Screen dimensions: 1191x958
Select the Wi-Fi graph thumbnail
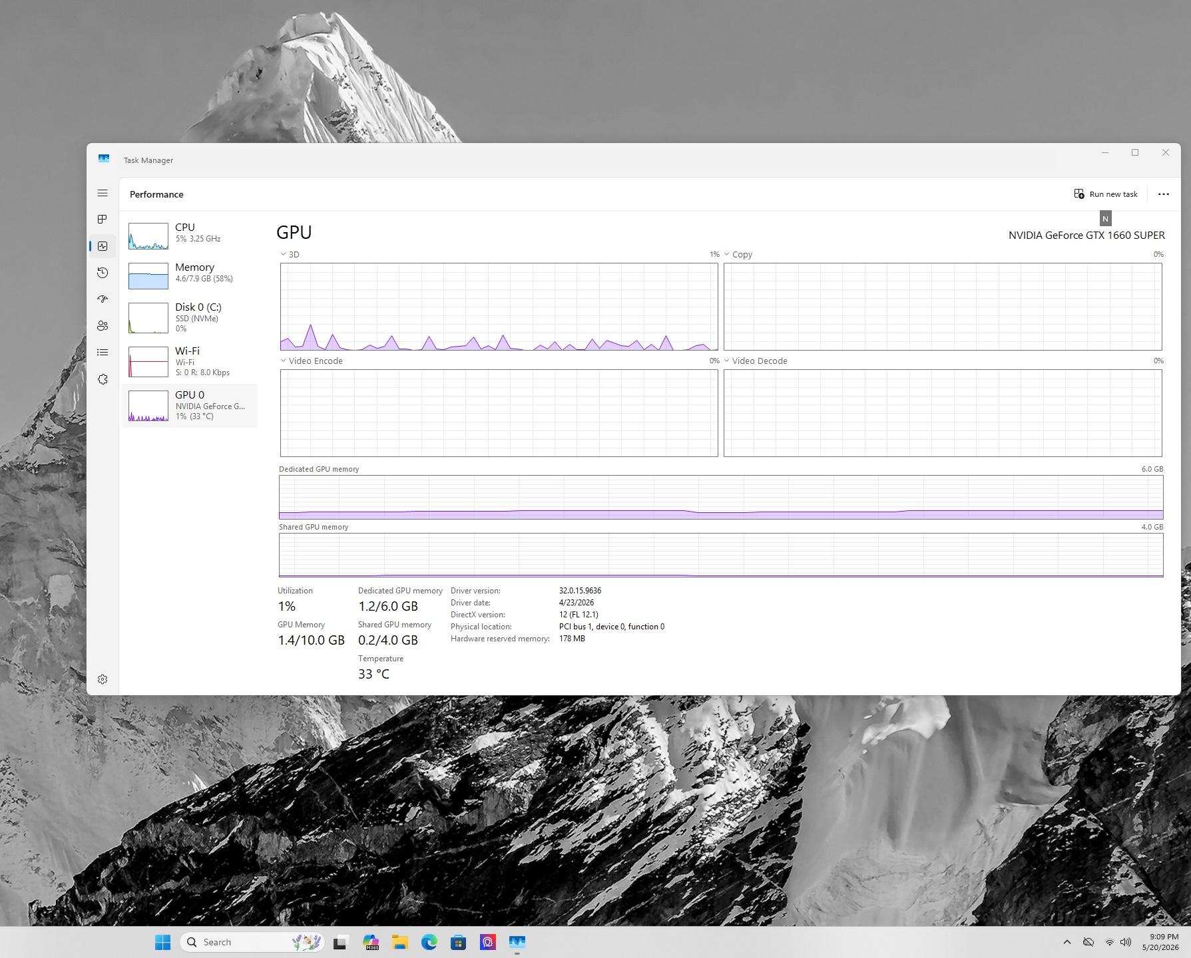coord(148,362)
